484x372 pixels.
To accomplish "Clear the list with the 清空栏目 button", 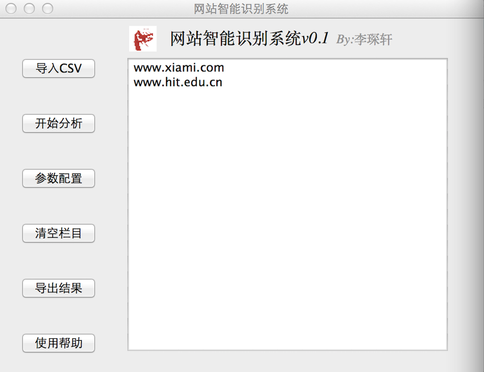I will (59, 233).
